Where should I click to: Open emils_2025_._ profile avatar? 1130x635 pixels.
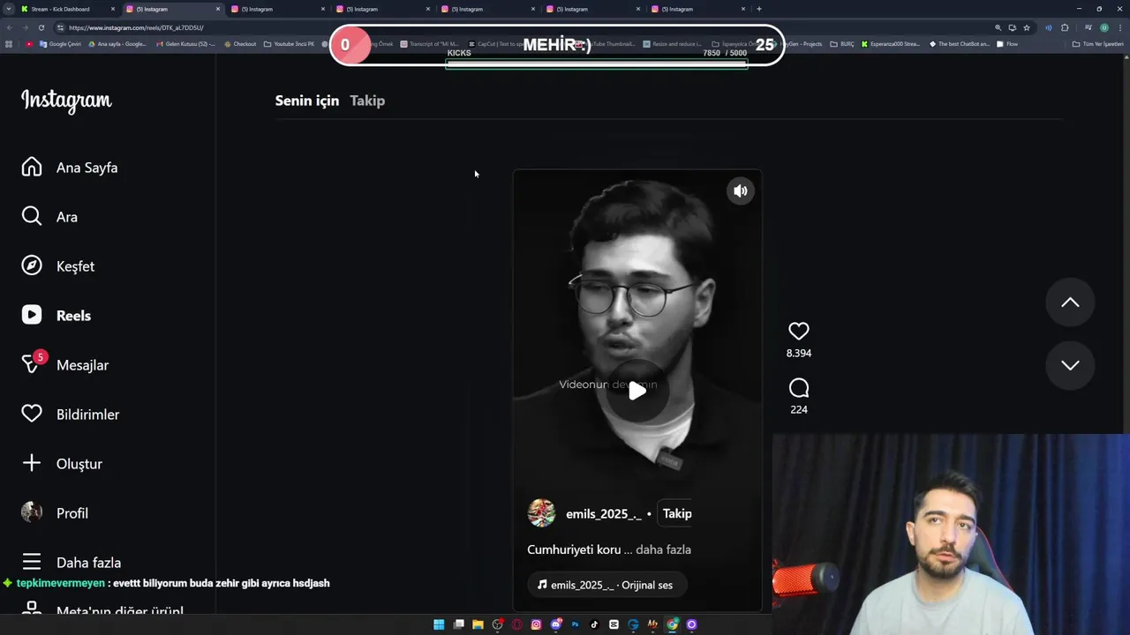tap(541, 513)
